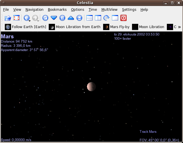This screenshot has width=183, height=143.
Task: Click the cycle view icon
Action: 107,18
